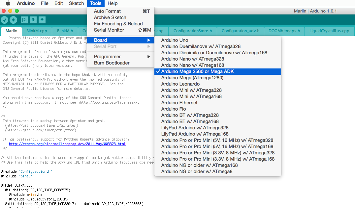The height and width of the screenshot is (208, 355).
Task: Select Arduino Mini w/ ATmega328
Action: [x=217, y=90]
